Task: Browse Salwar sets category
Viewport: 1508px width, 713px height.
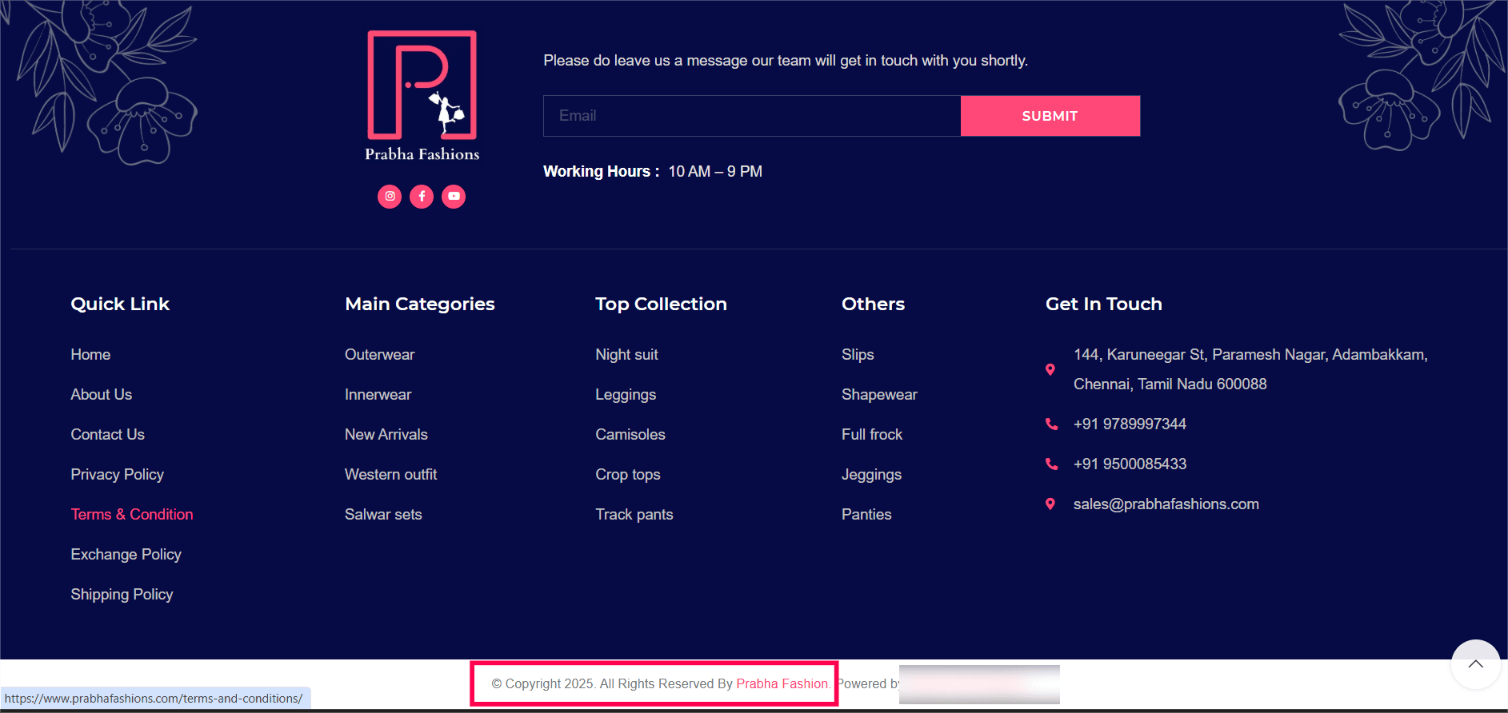Action: pos(383,514)
